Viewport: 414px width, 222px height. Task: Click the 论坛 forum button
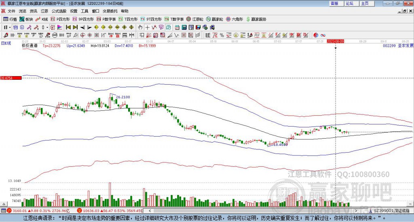[x=350, y=3]
